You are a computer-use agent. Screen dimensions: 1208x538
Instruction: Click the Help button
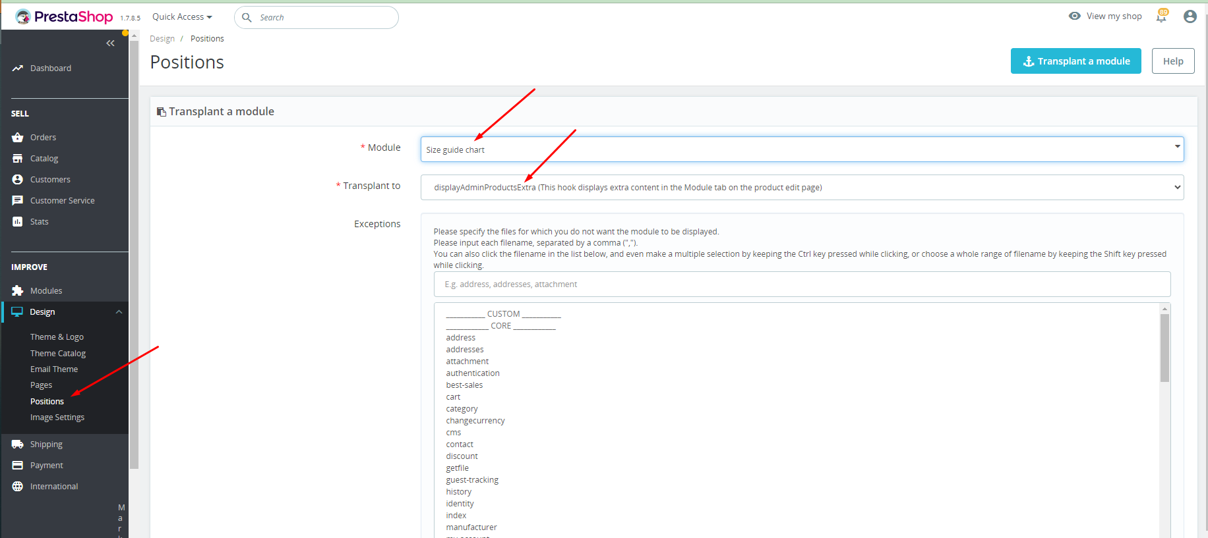coord(1173,61)
